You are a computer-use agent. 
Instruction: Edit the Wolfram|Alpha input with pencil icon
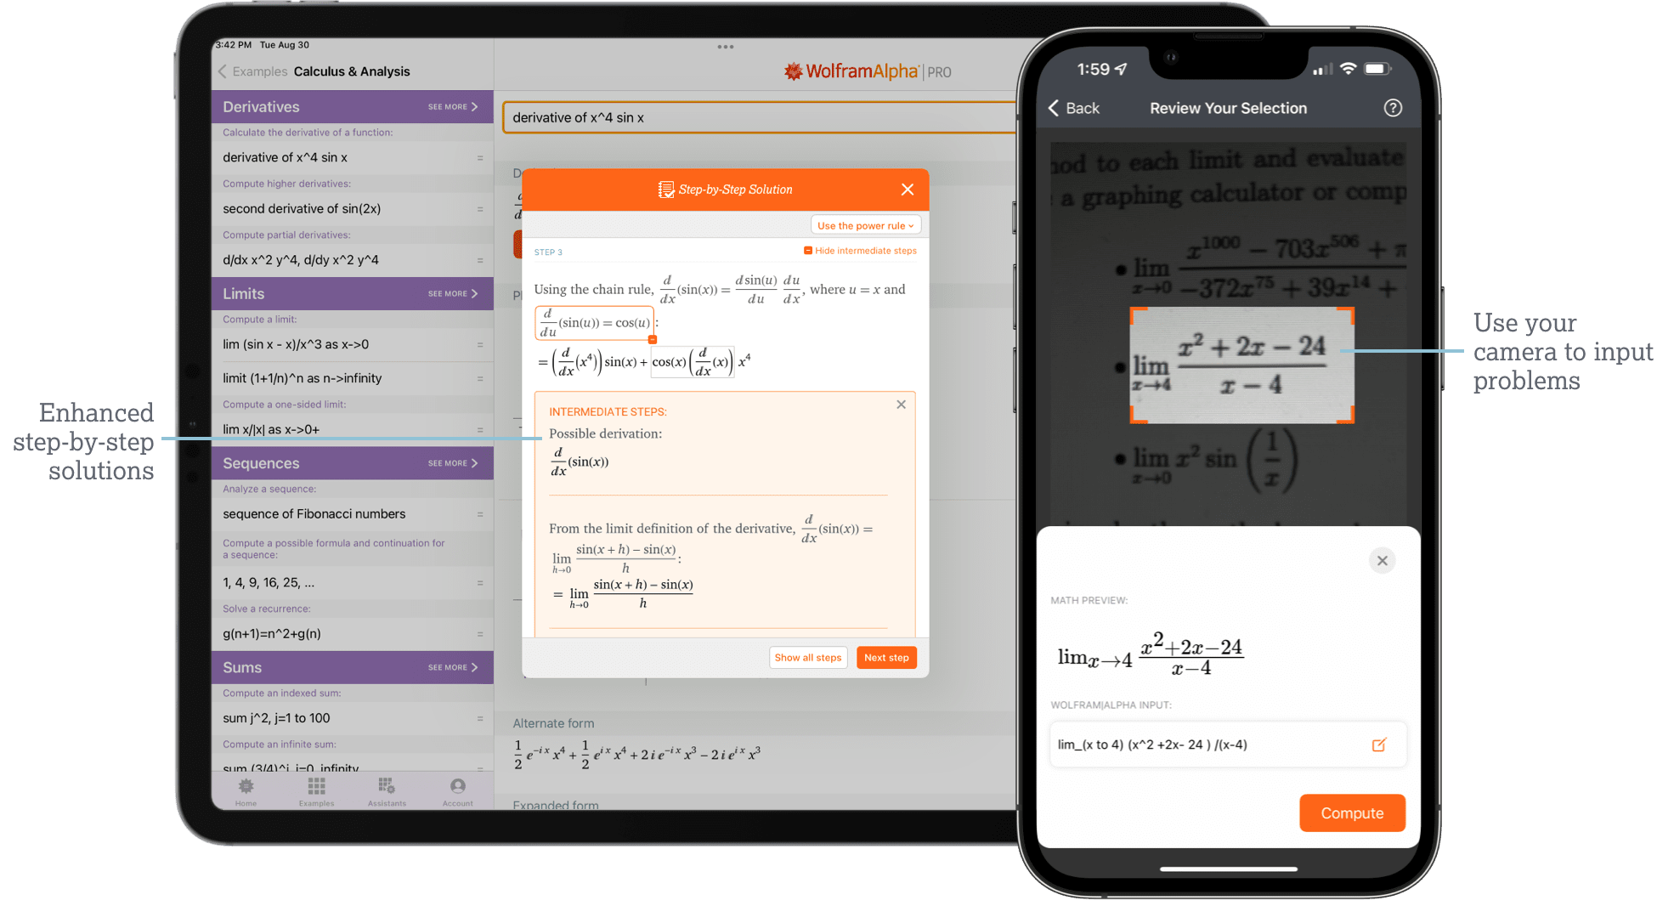tap(1378, 745)
